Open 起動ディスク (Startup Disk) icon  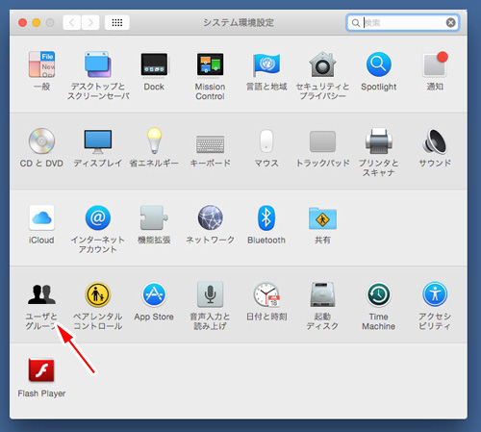click(322, 294)
